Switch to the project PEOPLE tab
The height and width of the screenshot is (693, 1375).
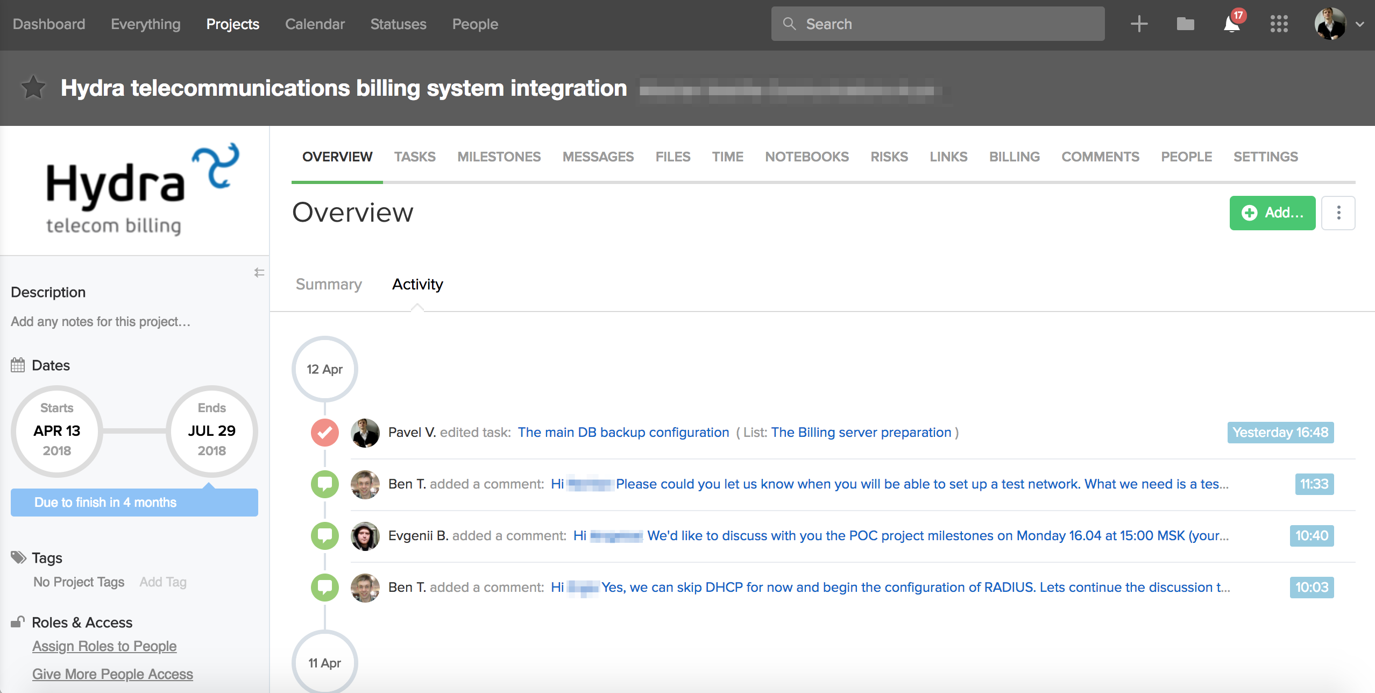click(1186, 157)
